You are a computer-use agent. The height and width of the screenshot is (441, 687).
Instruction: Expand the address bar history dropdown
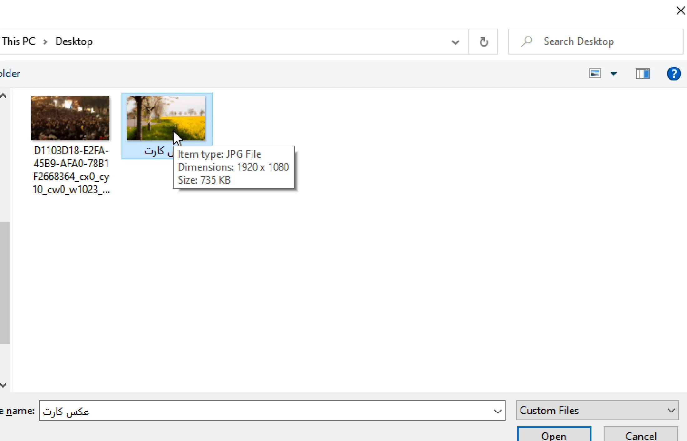[x=455, y=42]
